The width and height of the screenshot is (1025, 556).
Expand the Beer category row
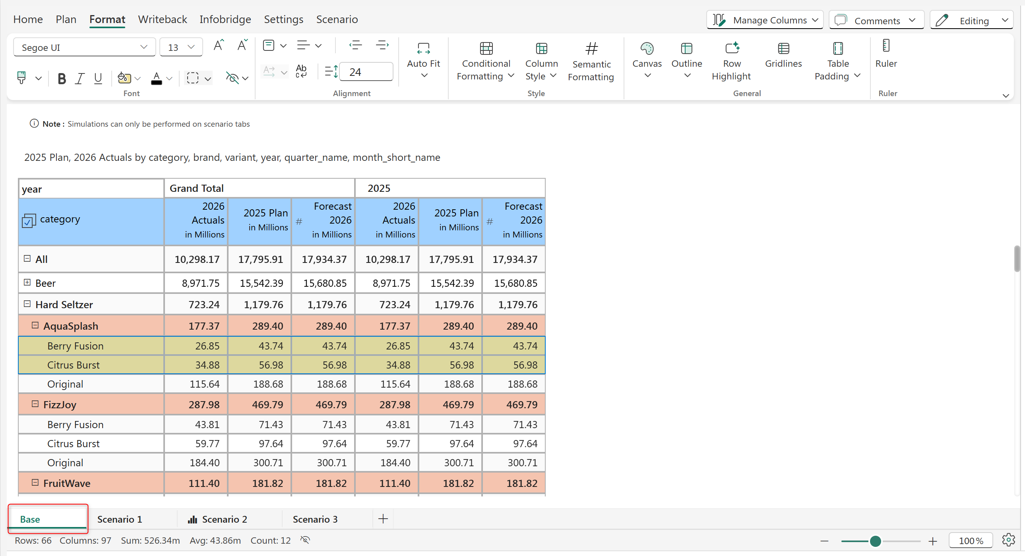27,282
